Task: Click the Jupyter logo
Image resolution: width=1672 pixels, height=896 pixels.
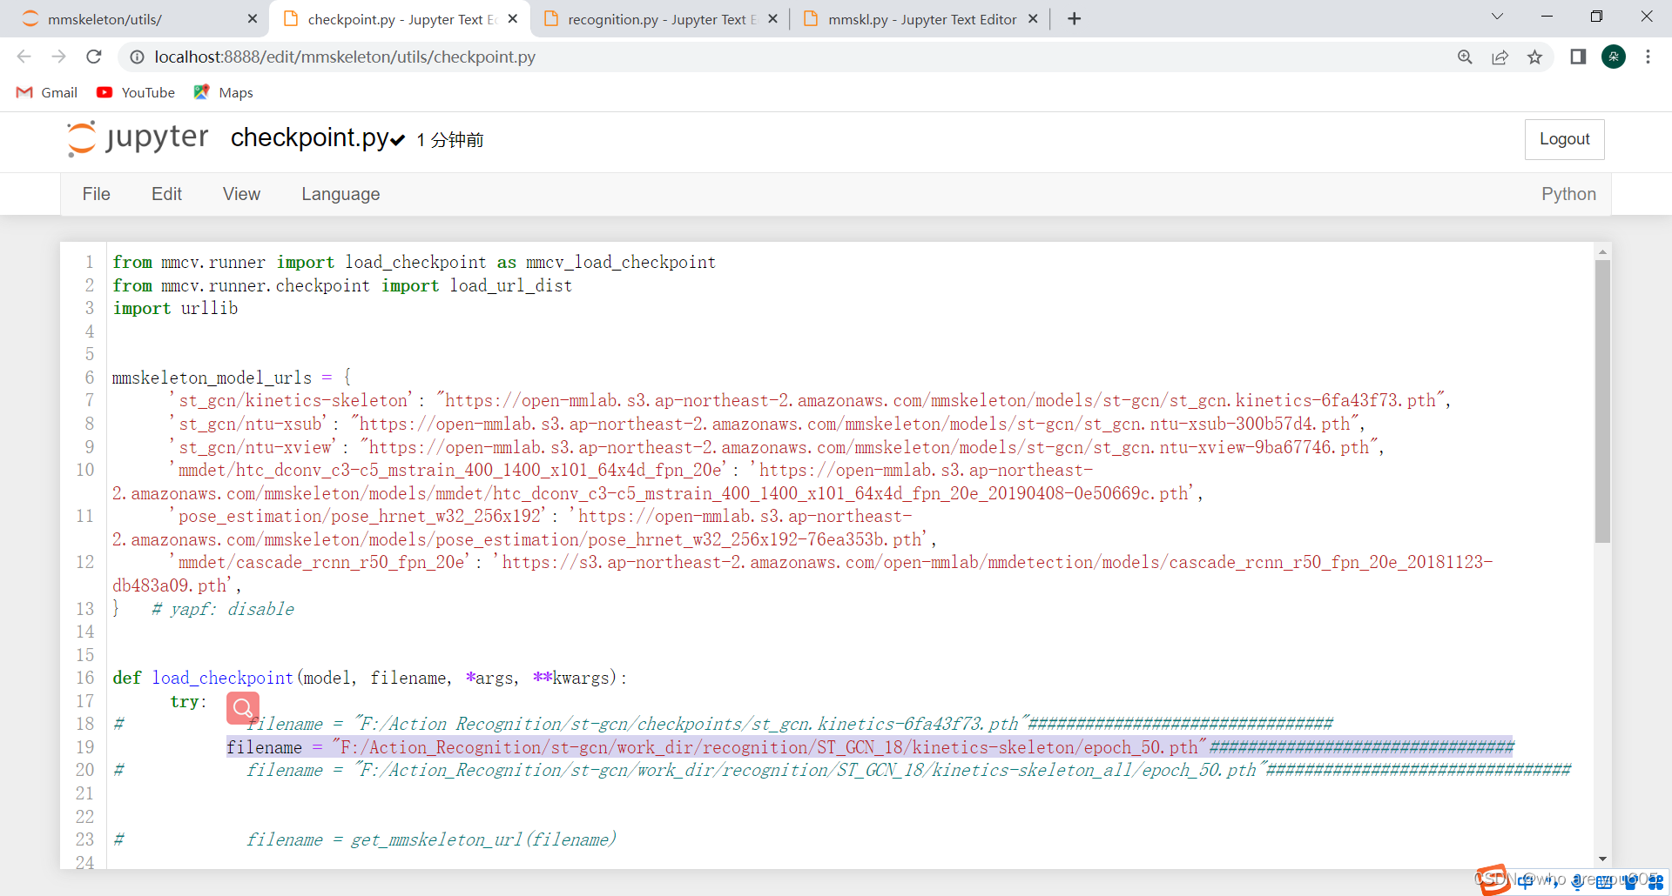Action: 81,137
